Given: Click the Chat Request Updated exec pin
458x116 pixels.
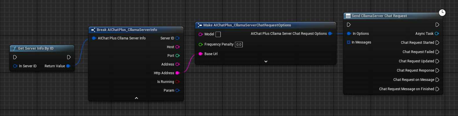Looking at the screenshot, I should tap(437, 61).
